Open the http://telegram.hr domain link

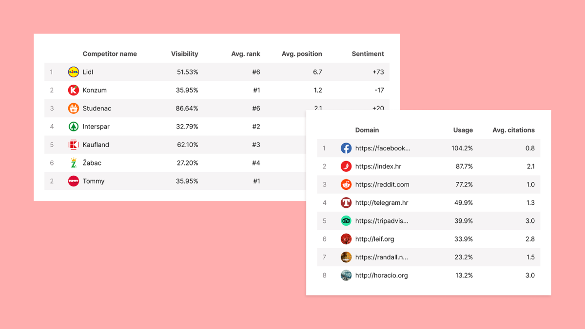pos(382,202)
